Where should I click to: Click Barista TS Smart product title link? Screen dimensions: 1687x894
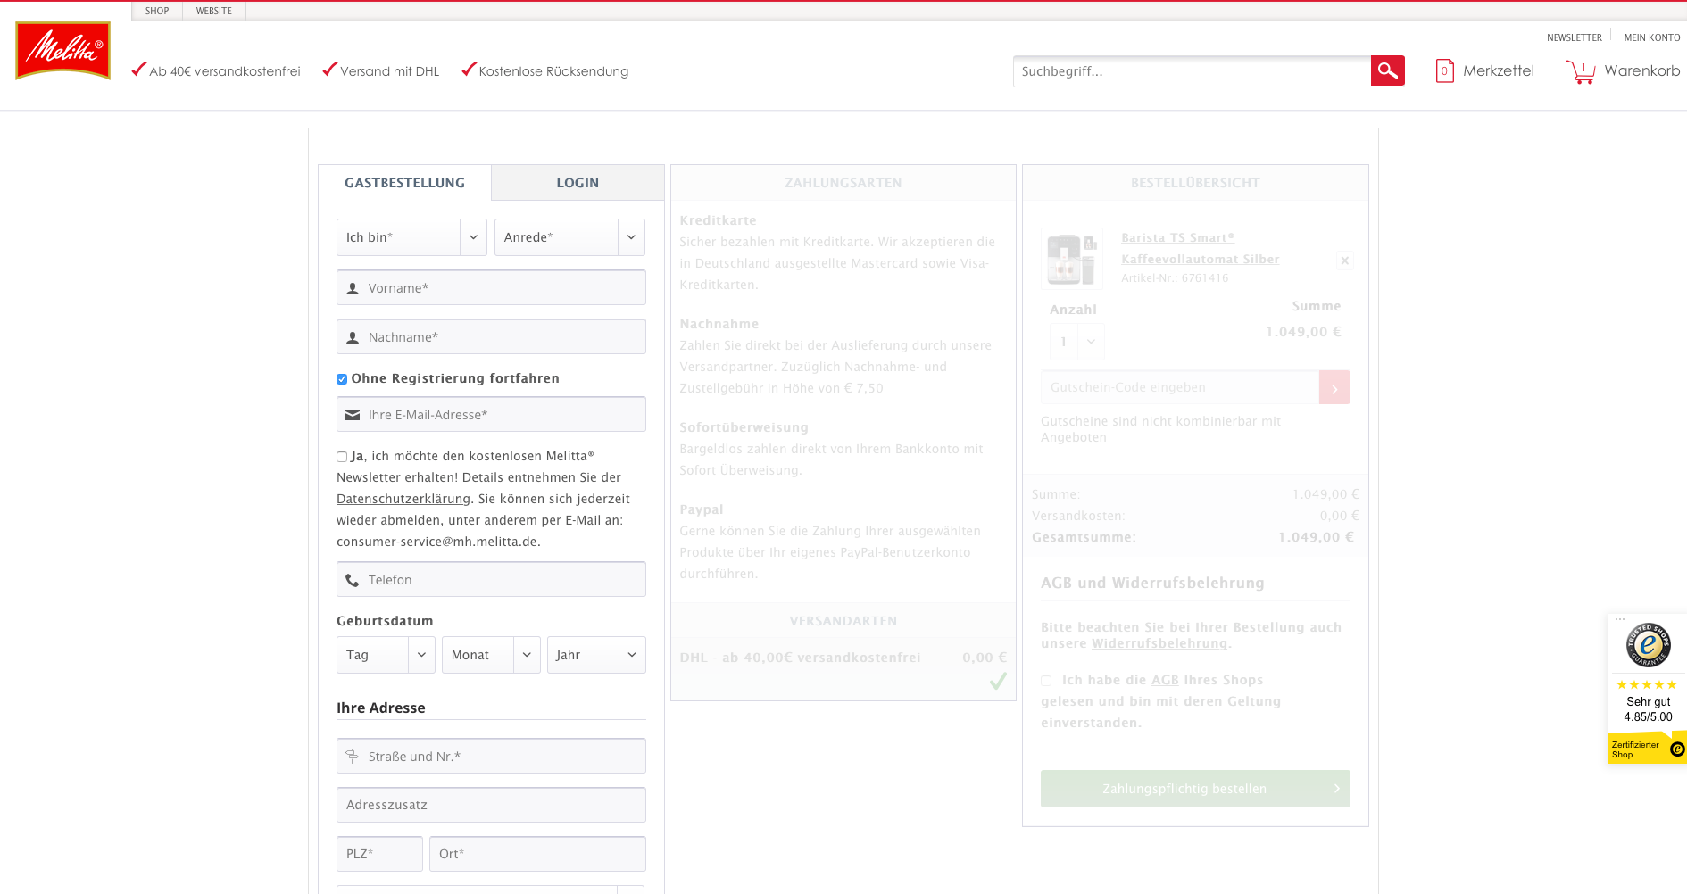tap(1200, 248)
